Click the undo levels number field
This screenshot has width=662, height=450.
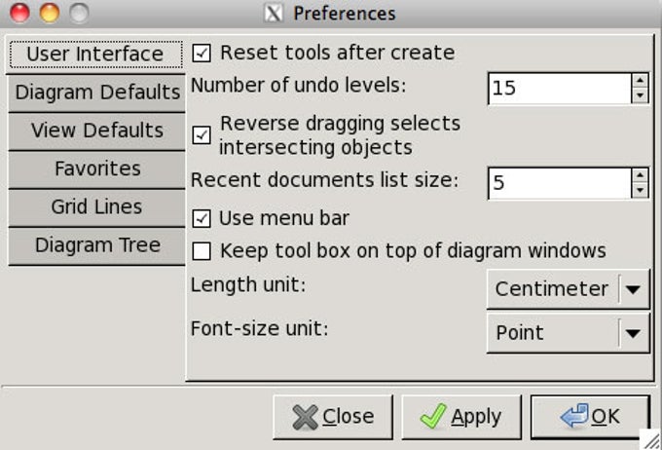point(558,89)
